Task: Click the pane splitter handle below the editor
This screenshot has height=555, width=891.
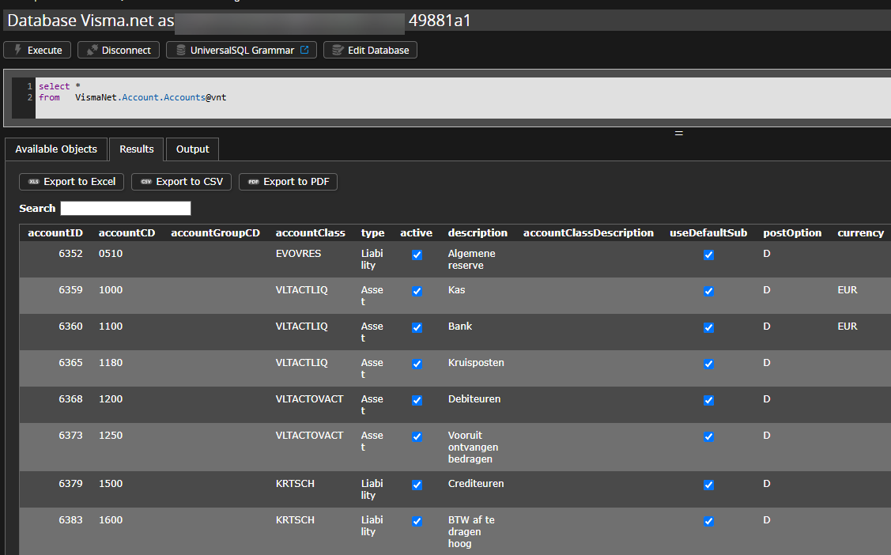Action: 678,133
